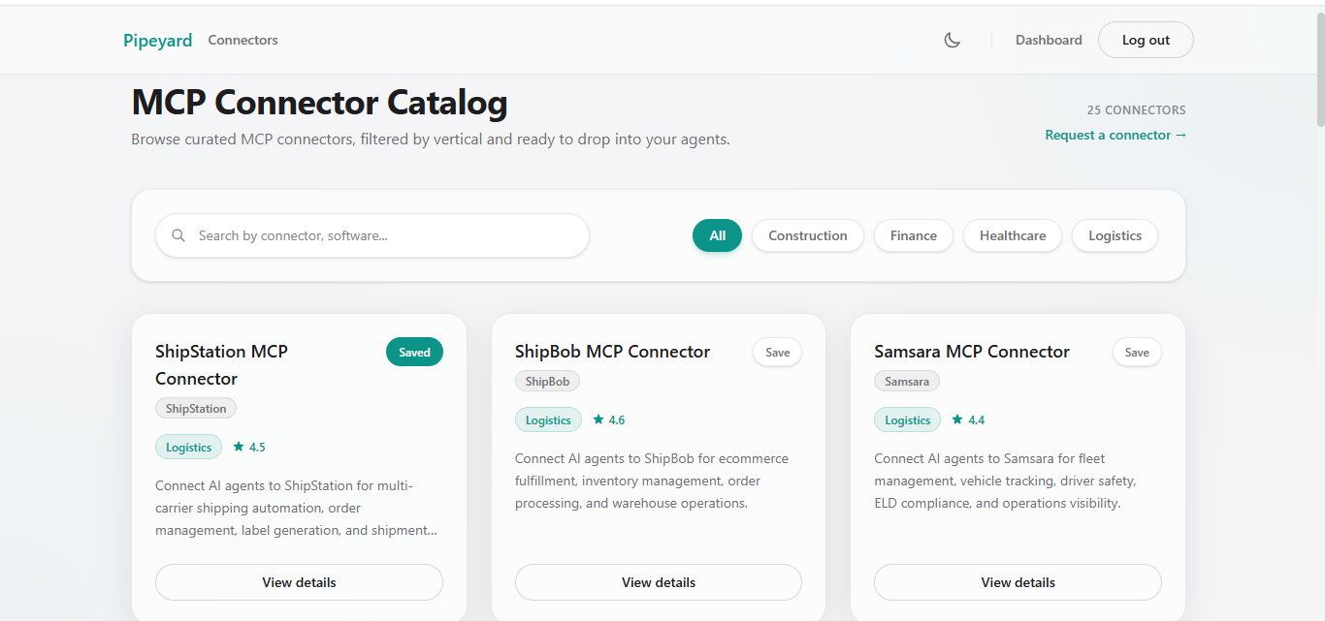Open the Dashboard link

(x=1049, y=40)
